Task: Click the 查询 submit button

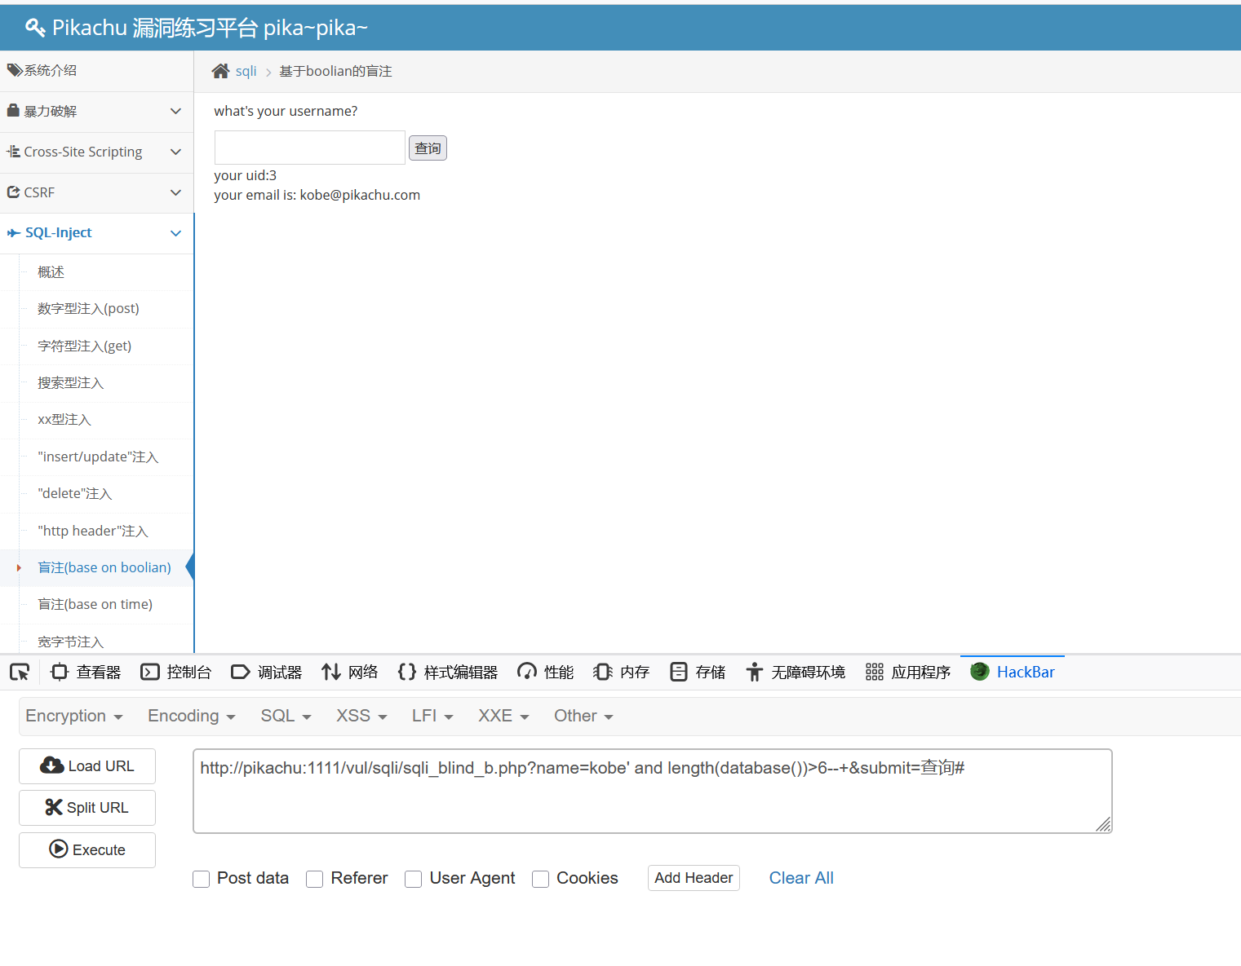Action: (x=428, y=148)
